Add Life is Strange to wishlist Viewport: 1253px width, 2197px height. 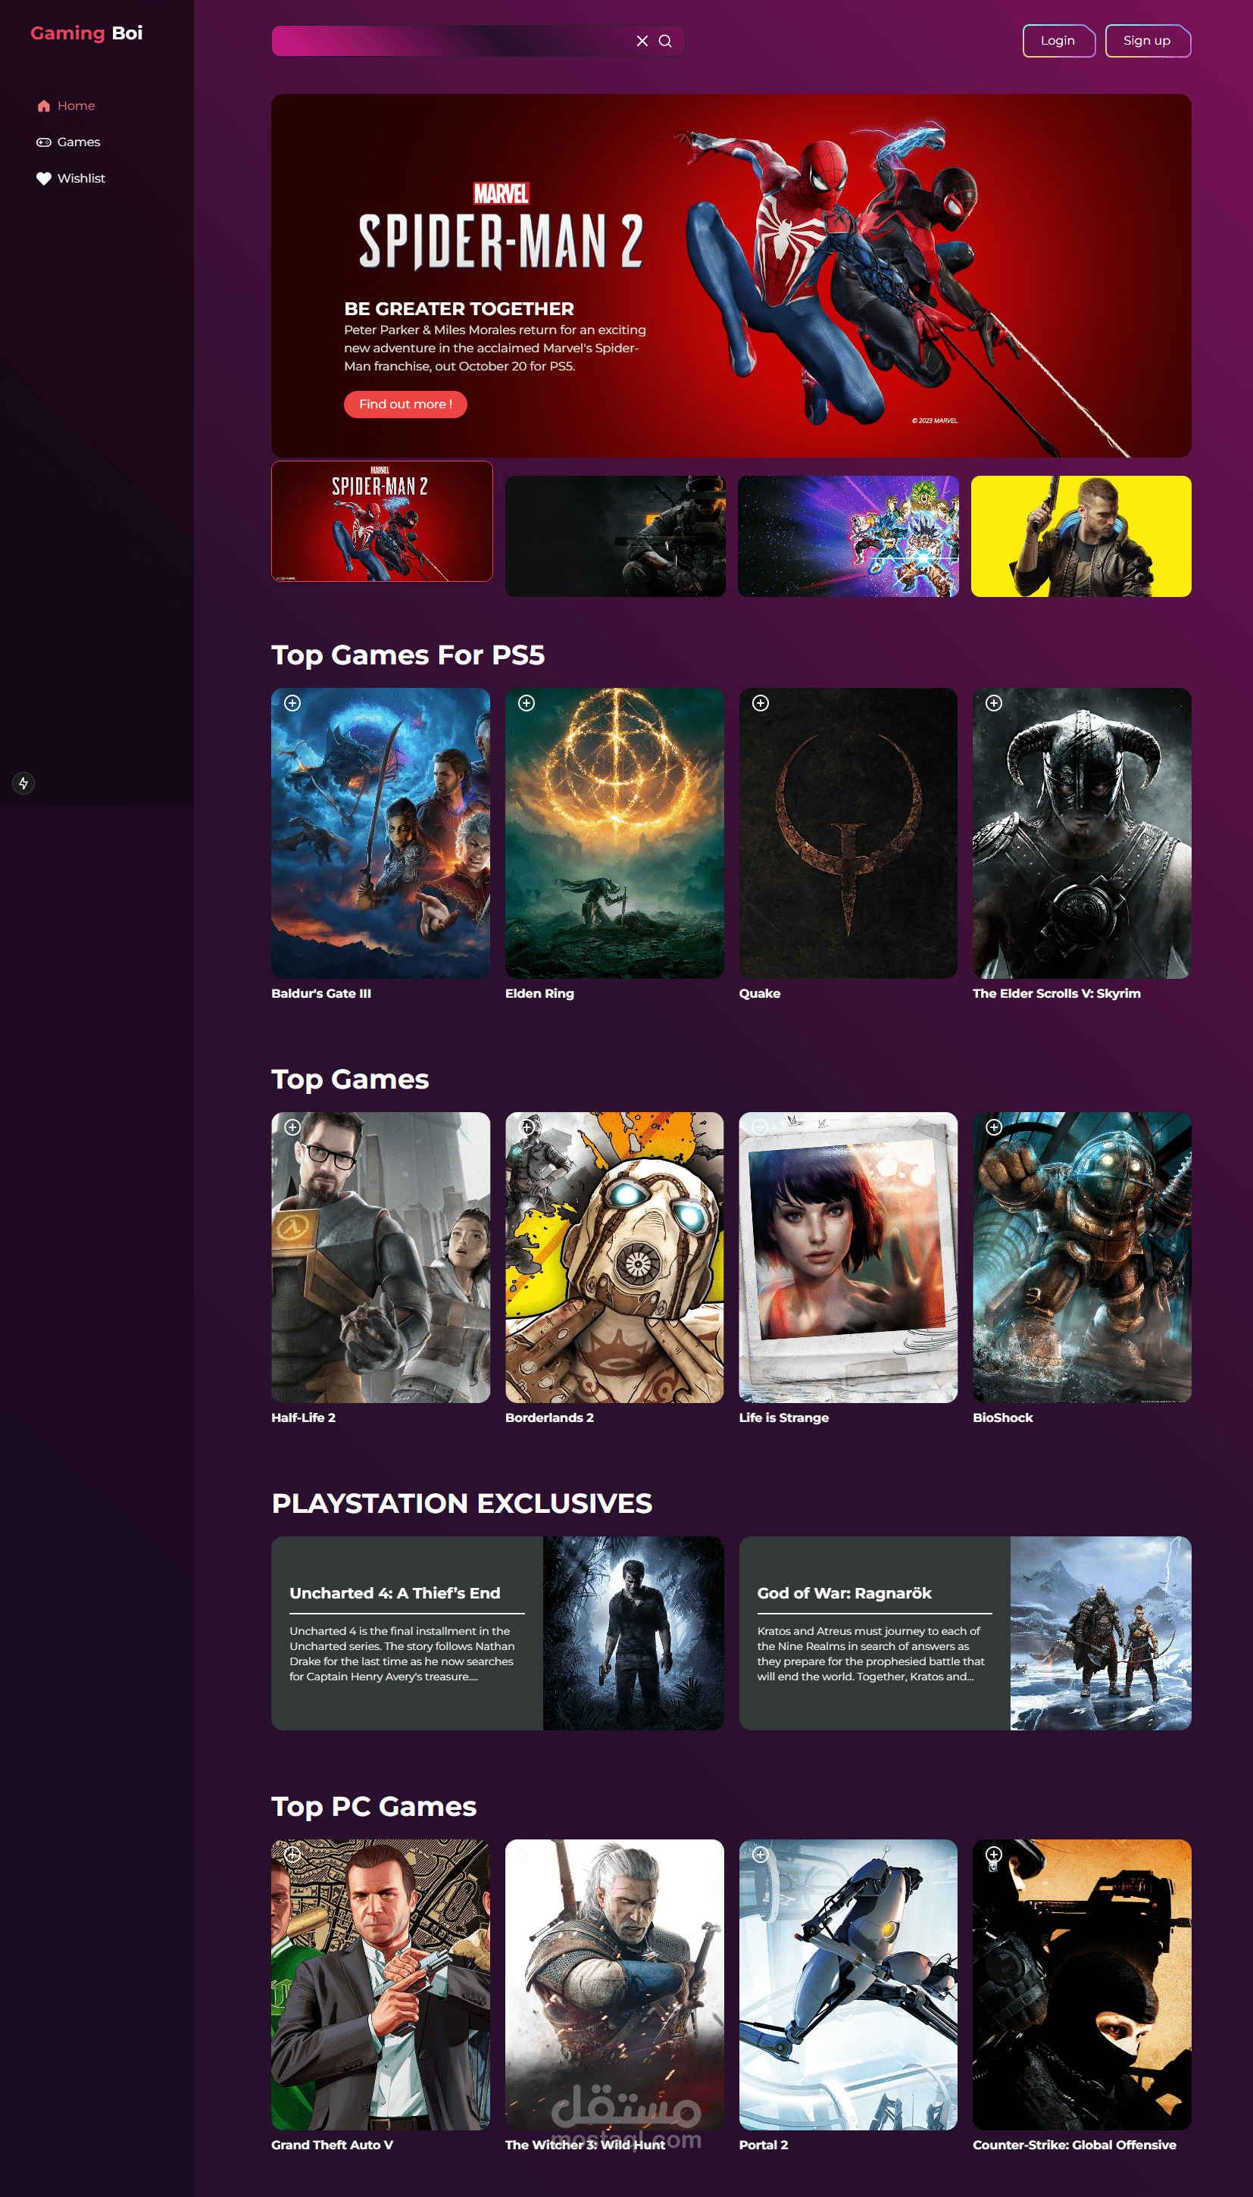point(761,1127)
